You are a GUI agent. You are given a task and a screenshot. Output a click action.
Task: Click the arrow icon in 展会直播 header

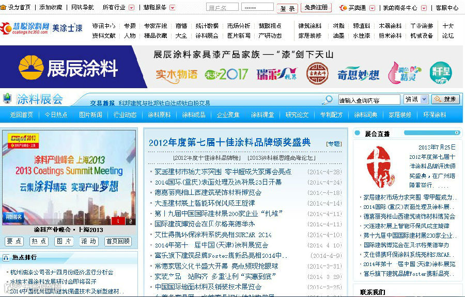point(457,133)
